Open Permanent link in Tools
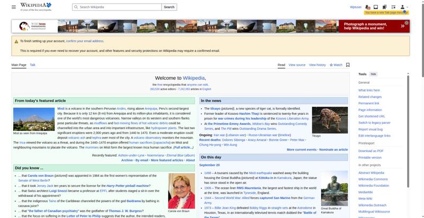 coord(368,103)
